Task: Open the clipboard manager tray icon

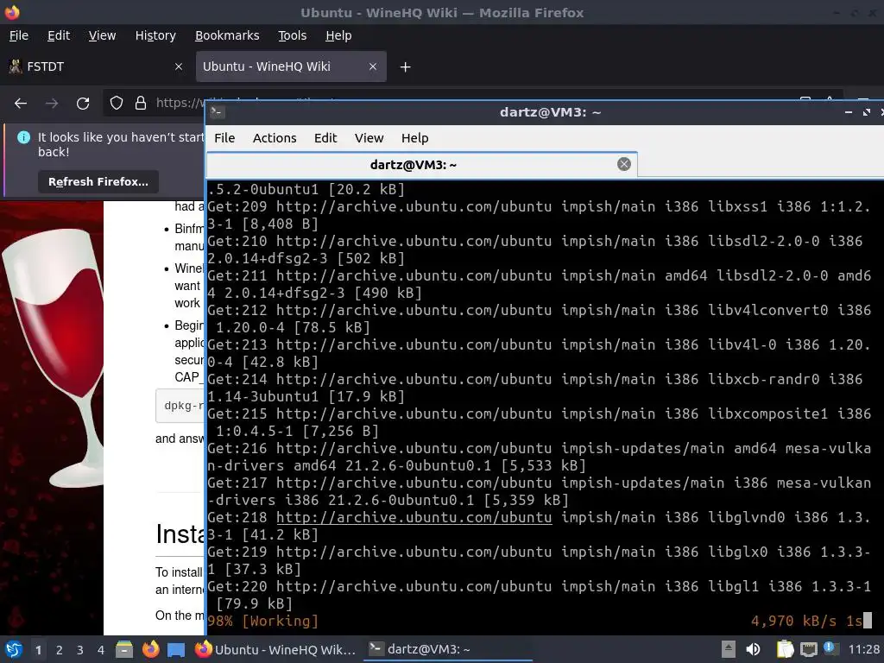Action: tap(785, 649)
